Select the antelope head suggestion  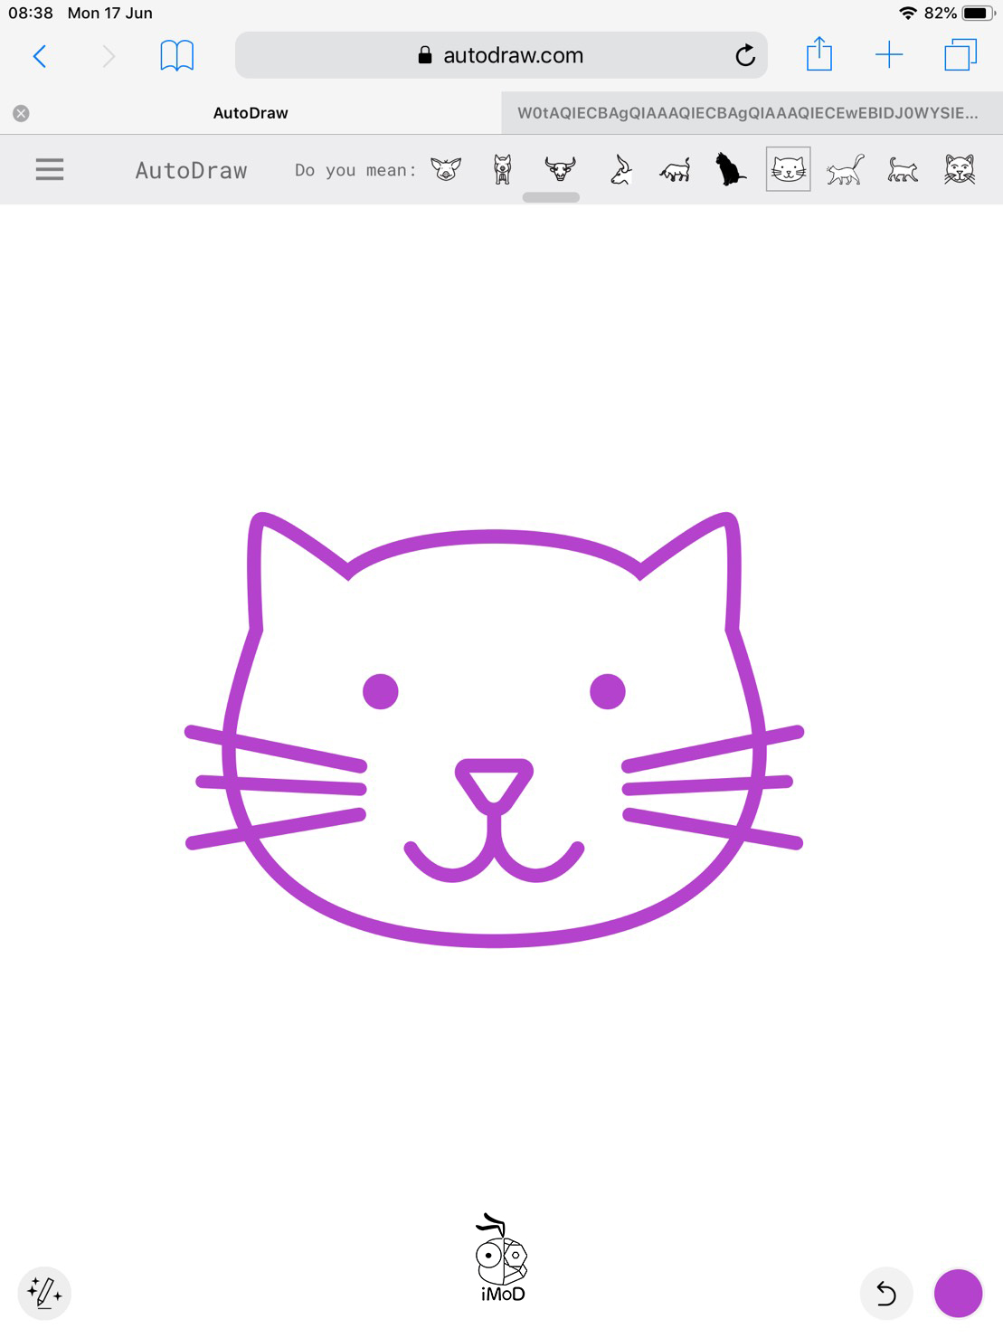click(620, 169)
